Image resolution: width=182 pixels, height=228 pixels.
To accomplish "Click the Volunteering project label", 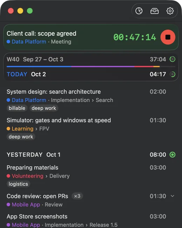I will pos(28,176).
